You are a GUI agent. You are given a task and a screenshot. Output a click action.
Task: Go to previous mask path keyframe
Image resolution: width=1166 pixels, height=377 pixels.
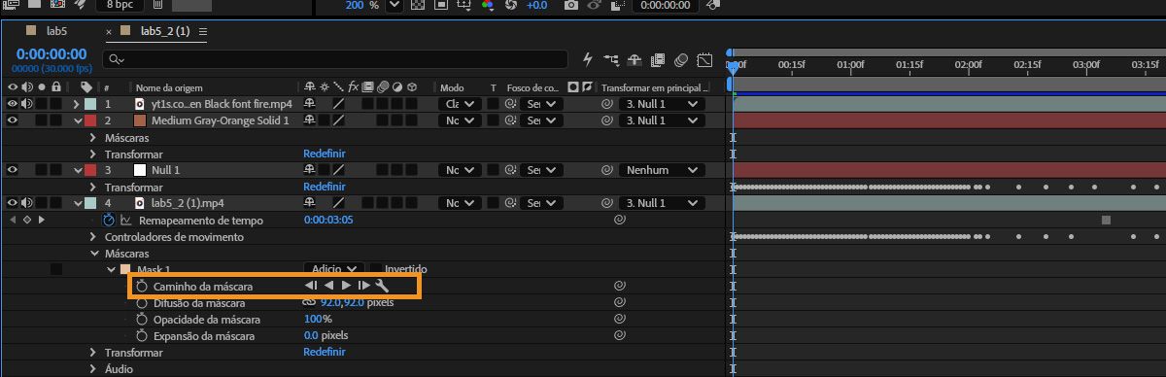tap(328, 286)
